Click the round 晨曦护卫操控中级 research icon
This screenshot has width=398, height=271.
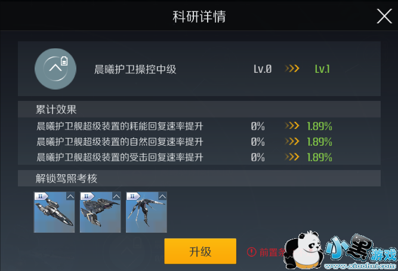(x=55, y=69)
